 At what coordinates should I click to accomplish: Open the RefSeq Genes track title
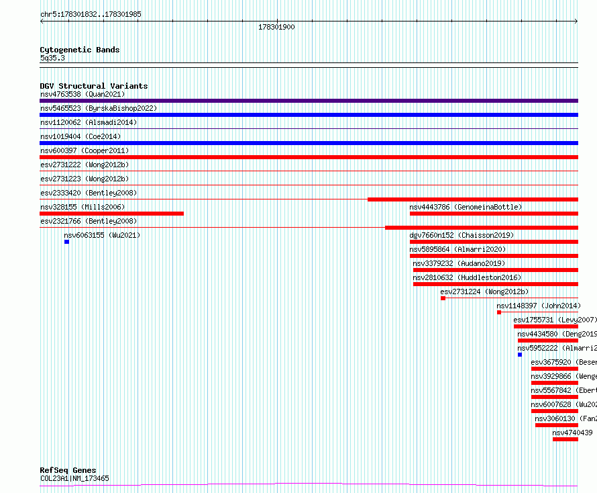68,470
